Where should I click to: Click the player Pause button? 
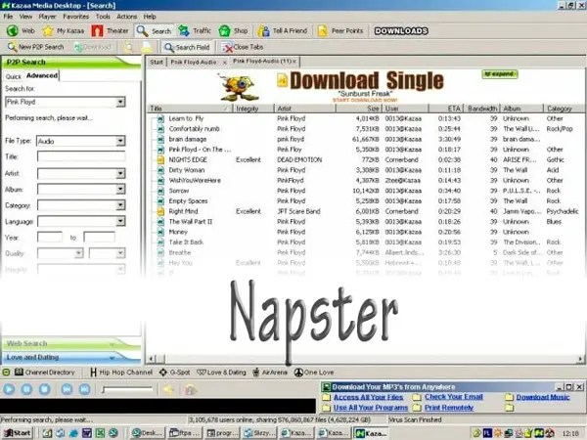coord(26,389)
